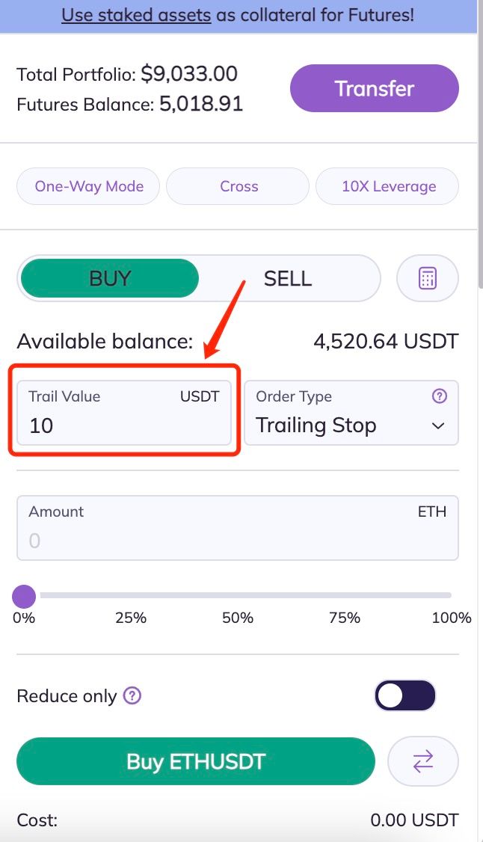Image resolution: width=483 pixels, height=842 pixels.
Task: Click the Buy ETHUSDT button
Action: tap(196, 761)
